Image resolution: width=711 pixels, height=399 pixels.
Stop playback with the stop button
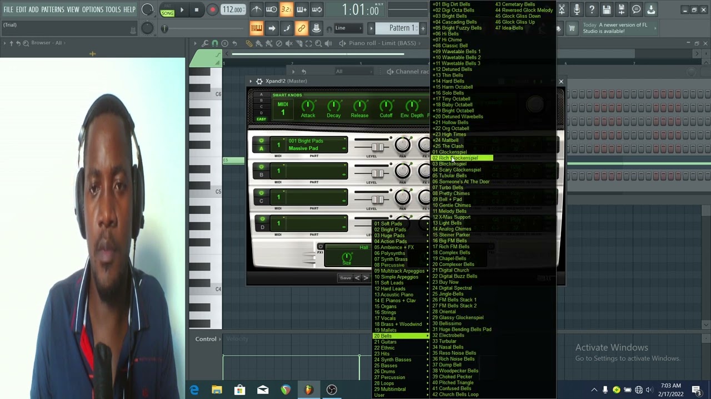[197, 9]
